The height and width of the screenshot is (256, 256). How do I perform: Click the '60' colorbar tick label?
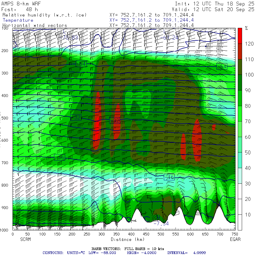point(248,137)
